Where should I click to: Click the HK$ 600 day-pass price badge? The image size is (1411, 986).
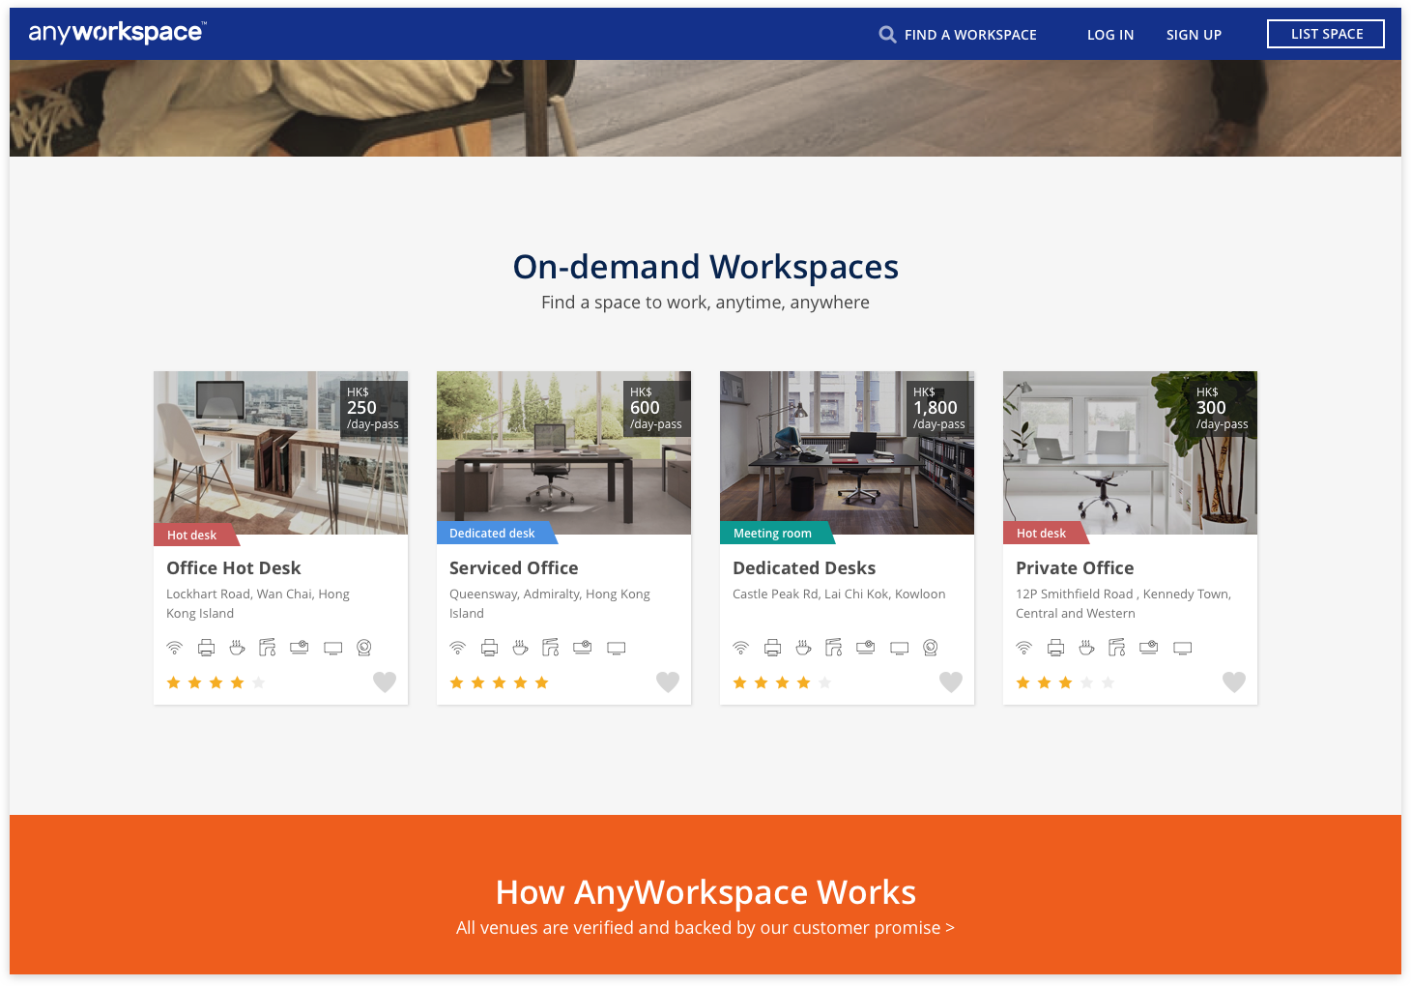click(656, 409)
